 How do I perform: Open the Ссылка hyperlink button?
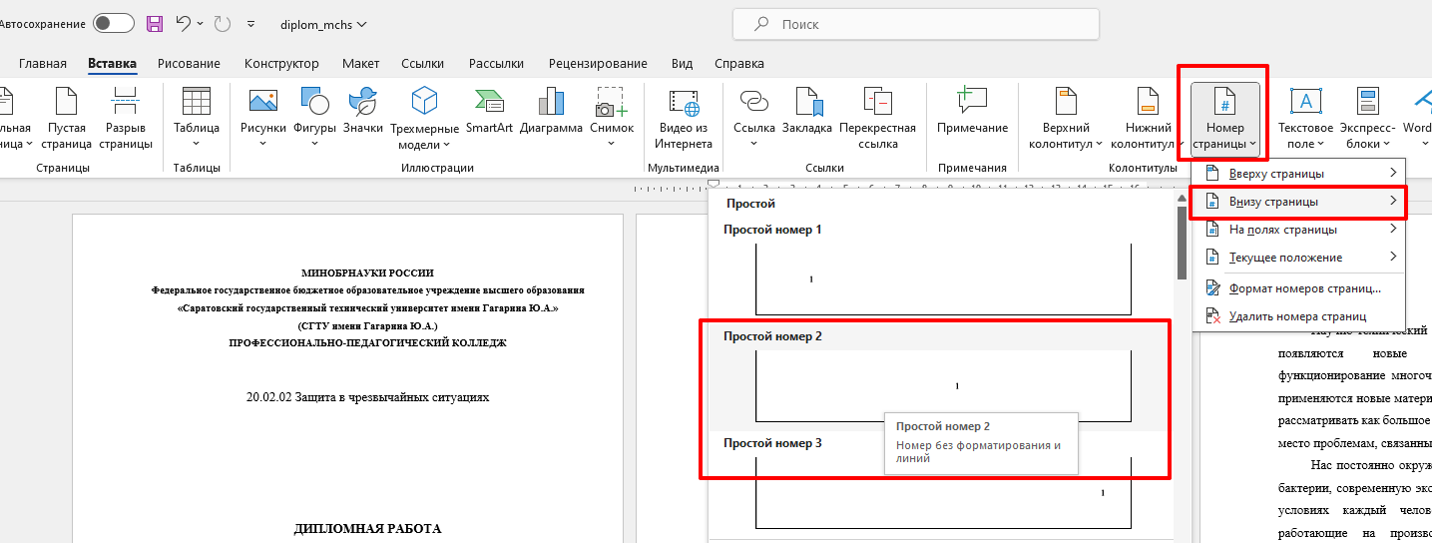(x=754, y=118)
